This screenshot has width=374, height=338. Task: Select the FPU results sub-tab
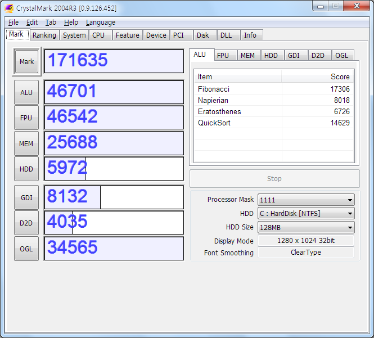tap(224, 55)
